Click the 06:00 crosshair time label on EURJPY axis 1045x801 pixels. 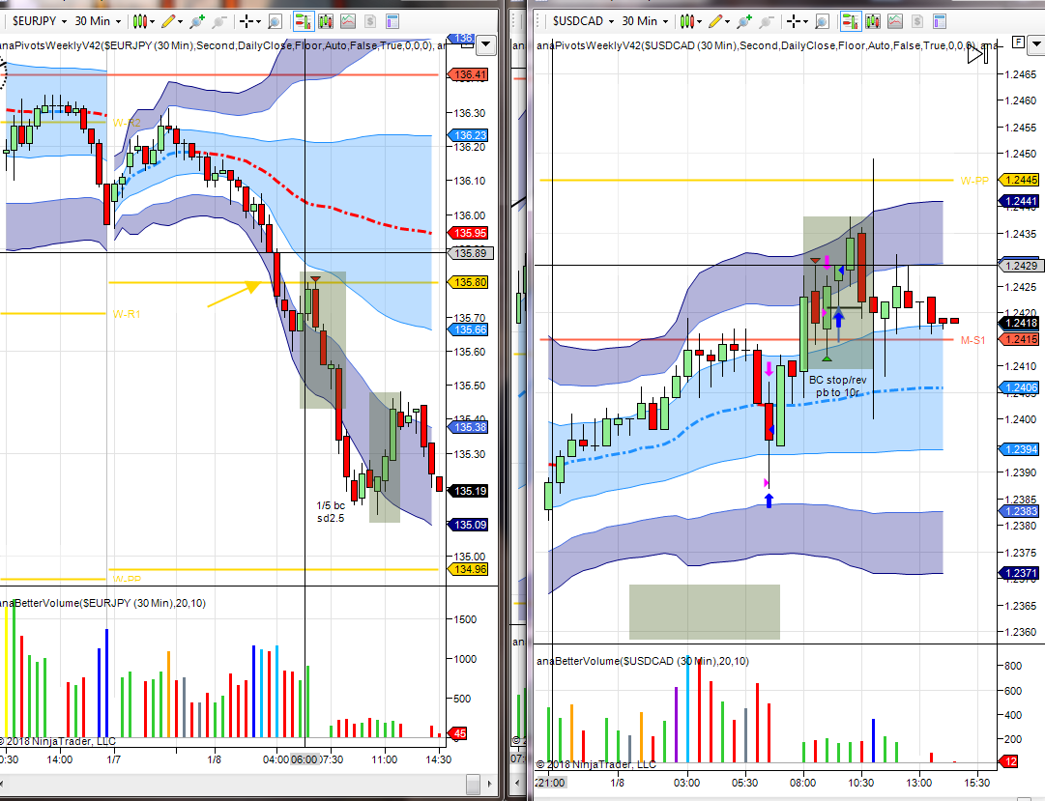coord(305,759)
